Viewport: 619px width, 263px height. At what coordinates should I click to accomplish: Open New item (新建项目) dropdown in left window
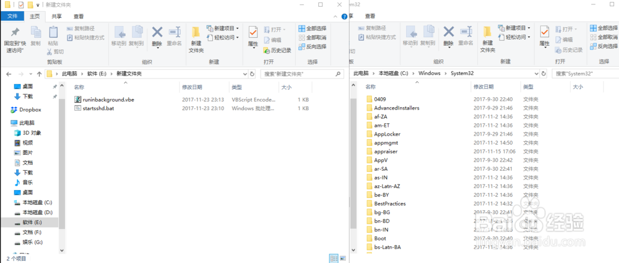223,28
